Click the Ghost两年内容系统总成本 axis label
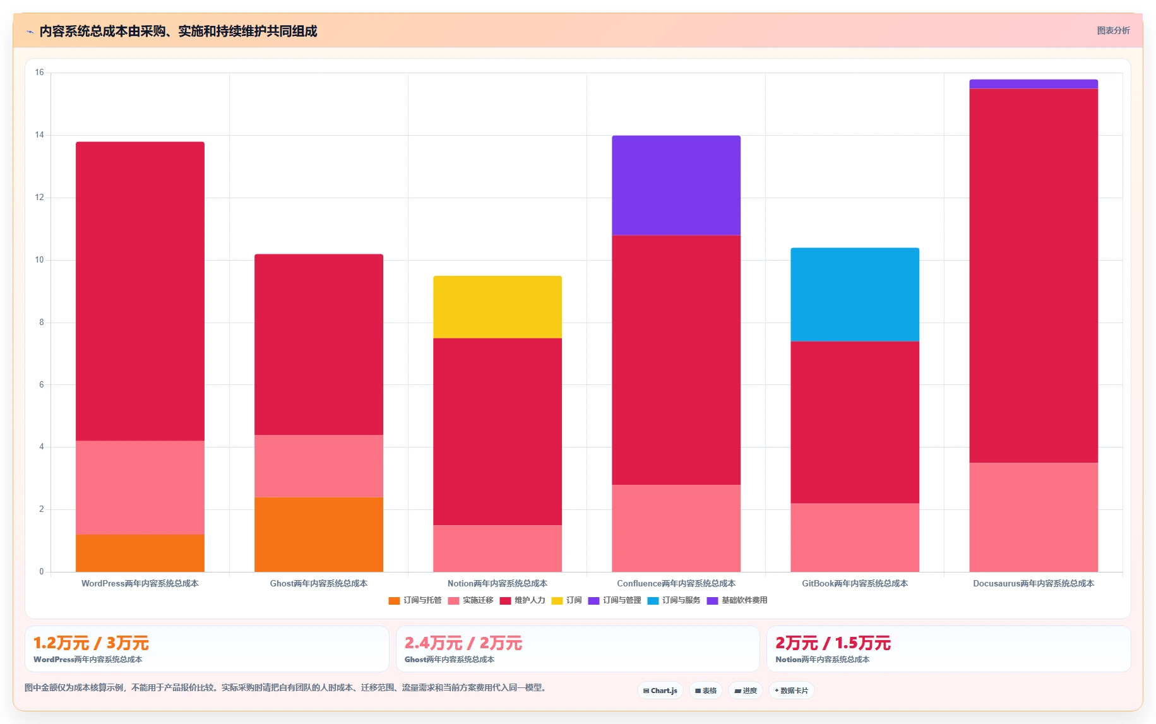 [x=319, y=583]
